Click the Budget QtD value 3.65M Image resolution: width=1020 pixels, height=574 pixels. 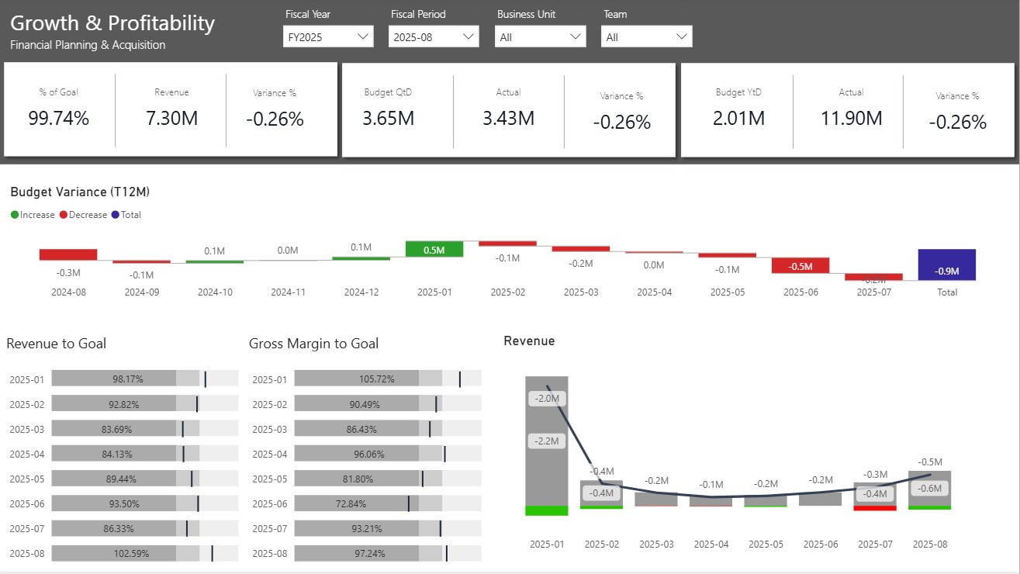click(388, 119)
